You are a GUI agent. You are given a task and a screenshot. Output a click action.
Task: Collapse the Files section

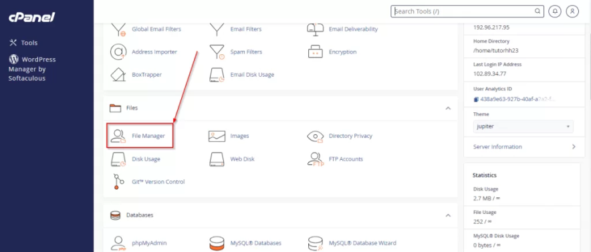click(448, 108)
